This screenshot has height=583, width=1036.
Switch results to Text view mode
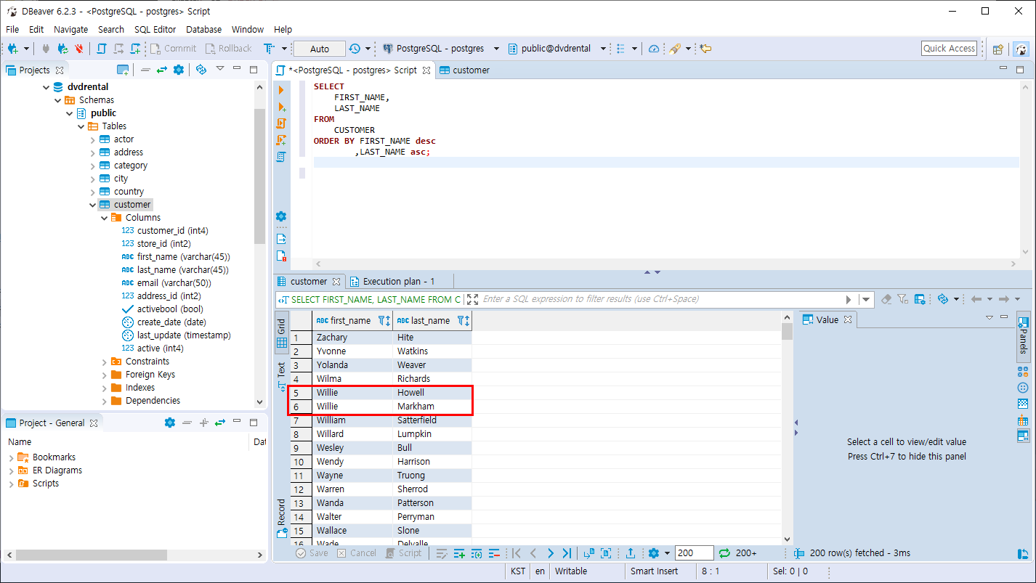click(281, 378)
